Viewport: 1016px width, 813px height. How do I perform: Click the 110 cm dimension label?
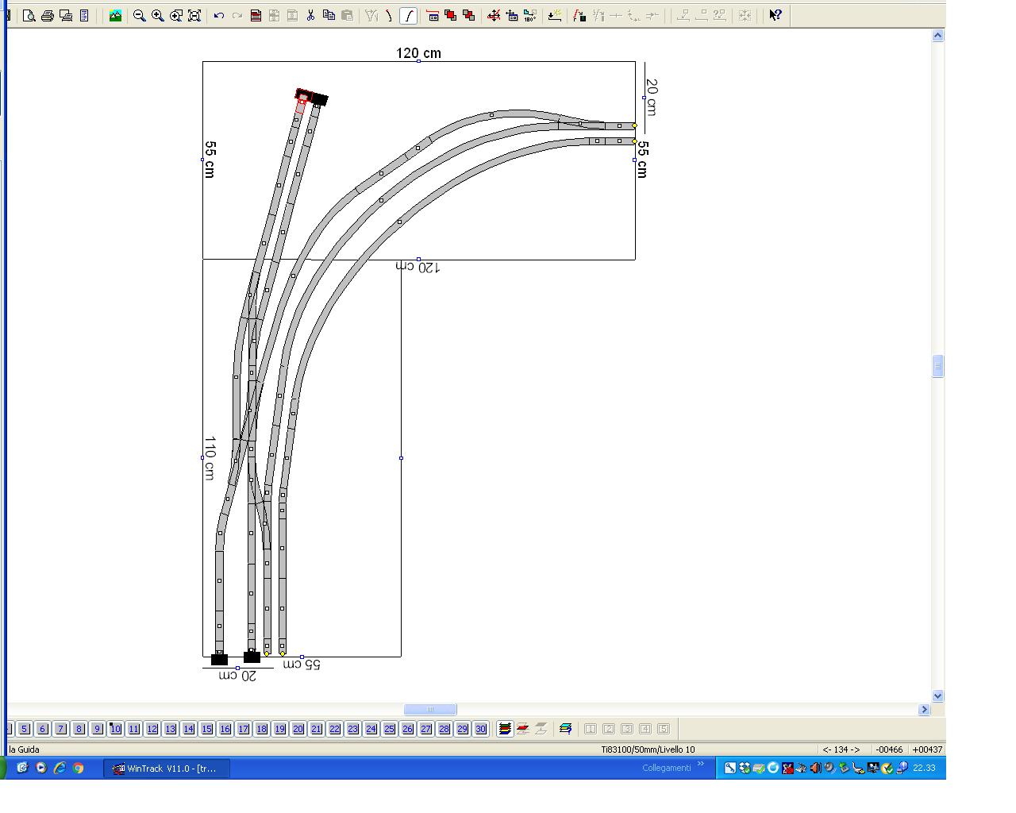point(210,458)
